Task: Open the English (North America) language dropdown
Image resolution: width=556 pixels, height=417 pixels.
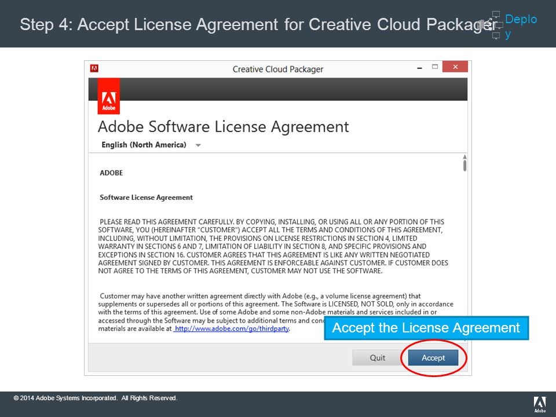Action: click(x=151, y=145)
